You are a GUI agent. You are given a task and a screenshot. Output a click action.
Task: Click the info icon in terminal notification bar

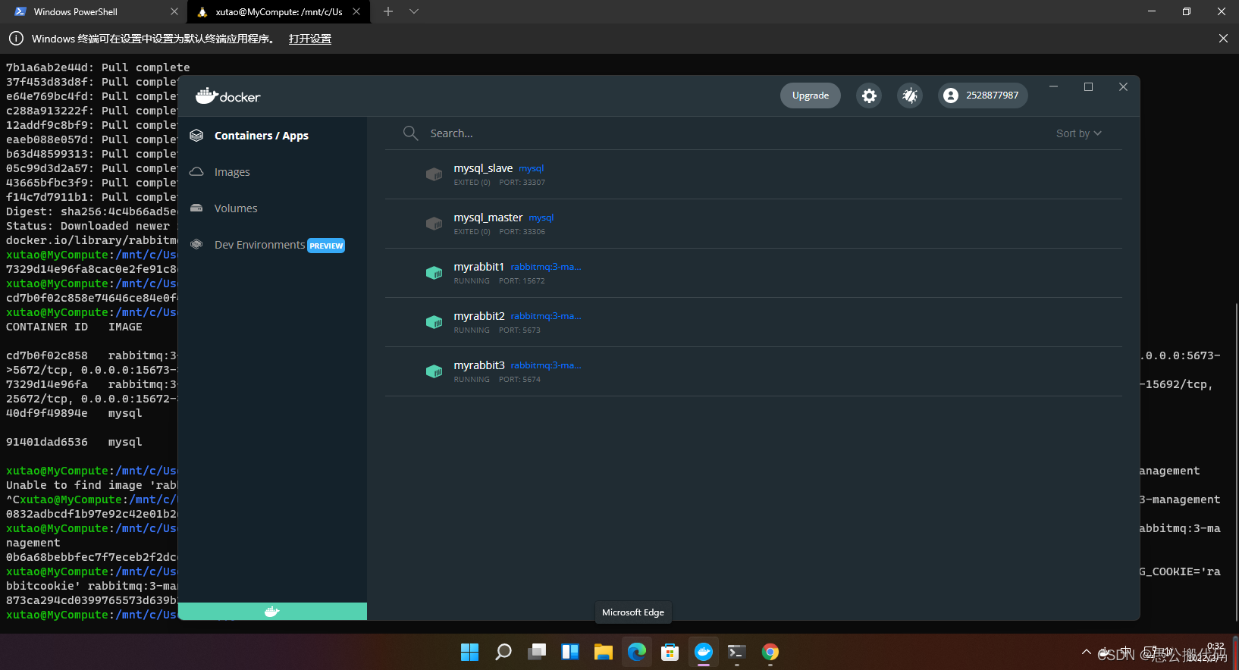(16, 39)
